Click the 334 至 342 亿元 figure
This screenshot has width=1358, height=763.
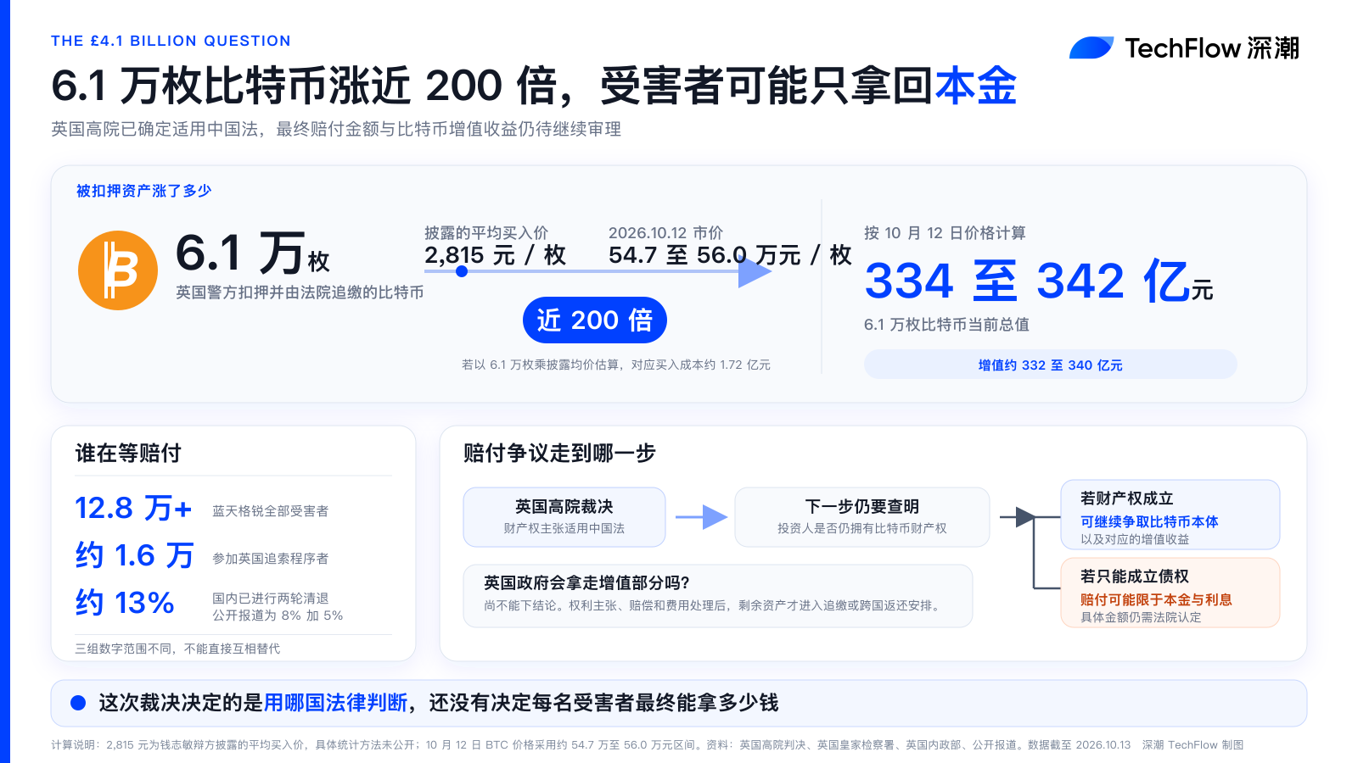click(x=1039, y=281)
